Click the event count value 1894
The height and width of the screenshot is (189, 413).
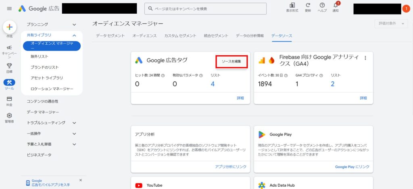[x=265, y=84]
